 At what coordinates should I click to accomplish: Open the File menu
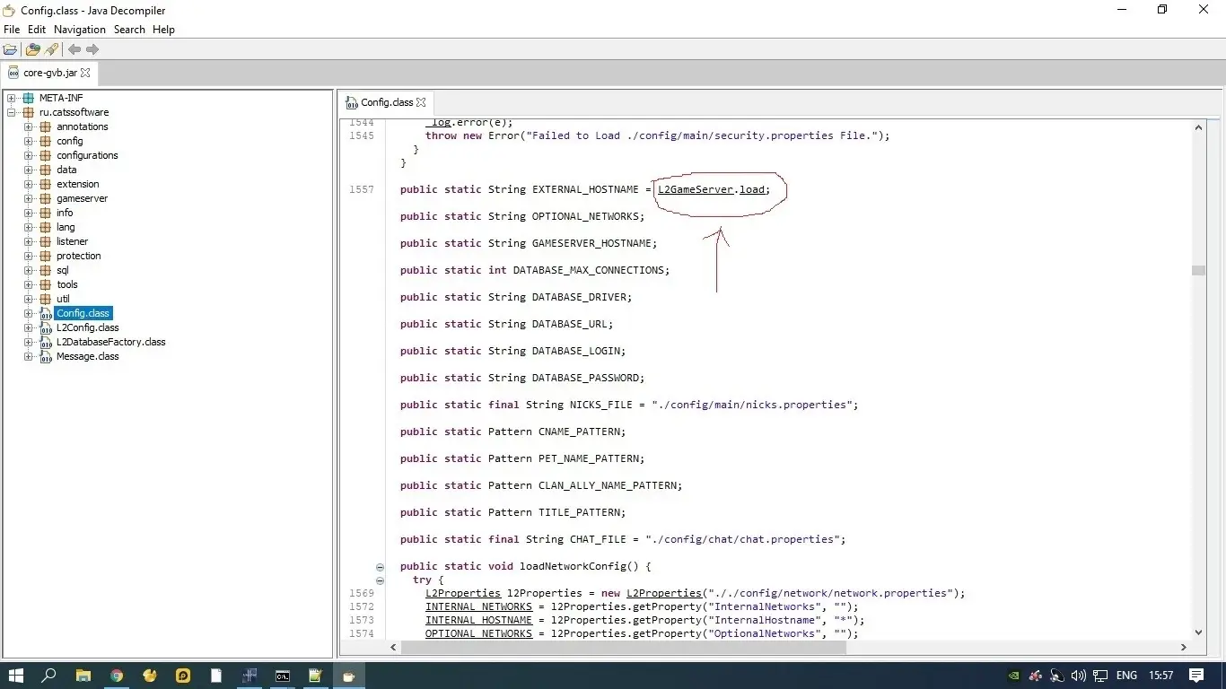12,30
